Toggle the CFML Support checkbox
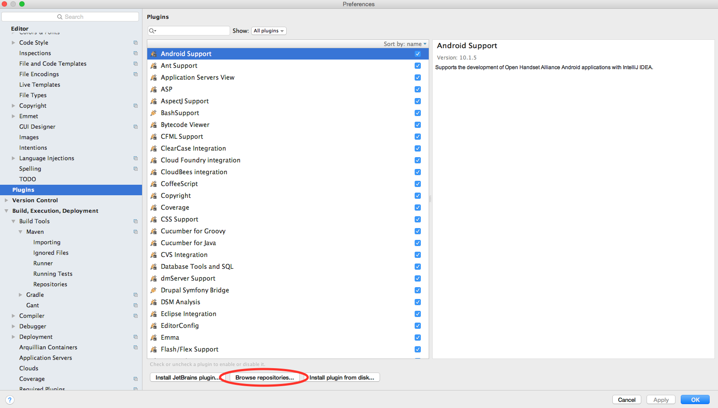Image resolution: width=718 pixels, height=408 pixels. click(x=418, y=137)
